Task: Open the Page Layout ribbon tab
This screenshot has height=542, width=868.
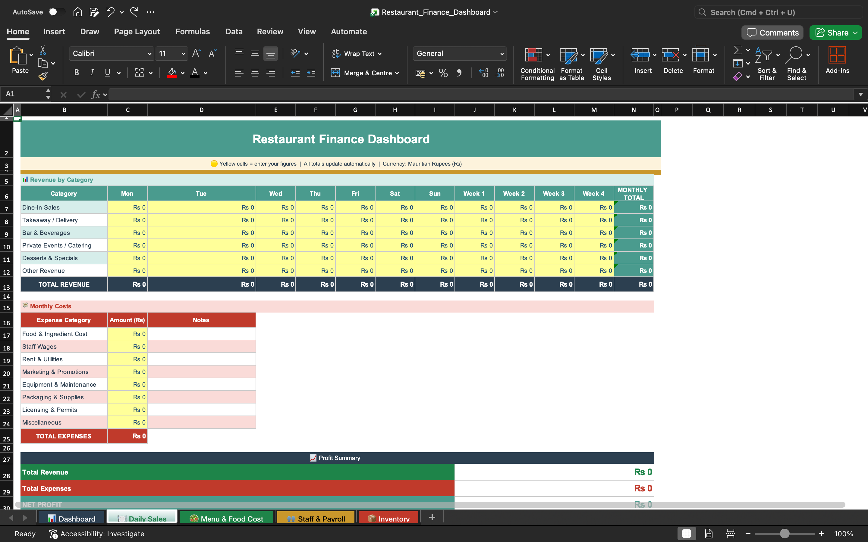Action: point(137,32)
